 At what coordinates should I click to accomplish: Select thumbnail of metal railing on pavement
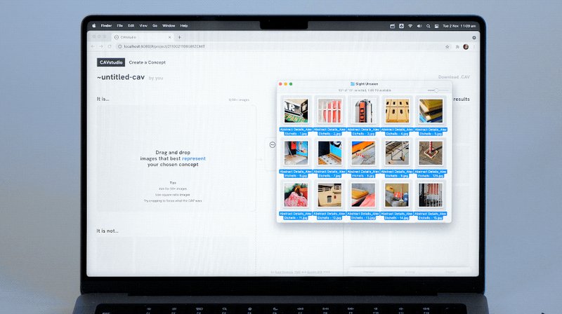(397, 153)
